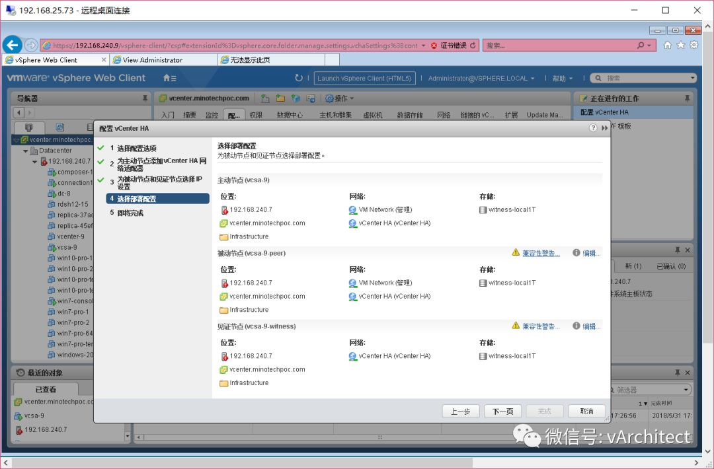Open witness node compatibility warnings link
This screenshot has width=714, height=469.
tap(541, 326)
